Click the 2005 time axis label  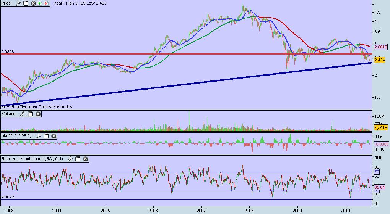coord(105,211)
